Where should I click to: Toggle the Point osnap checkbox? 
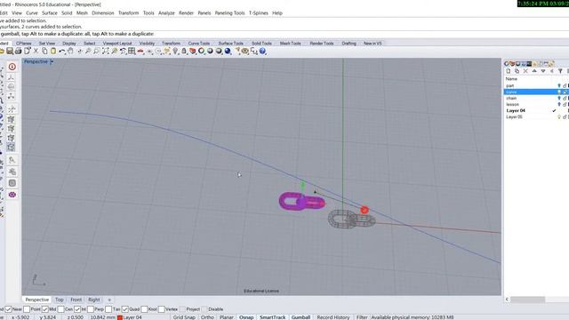pyautogui.click(x=27, y=309)
